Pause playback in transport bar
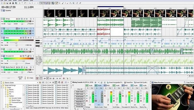The image size is (194, 110). 51,78
